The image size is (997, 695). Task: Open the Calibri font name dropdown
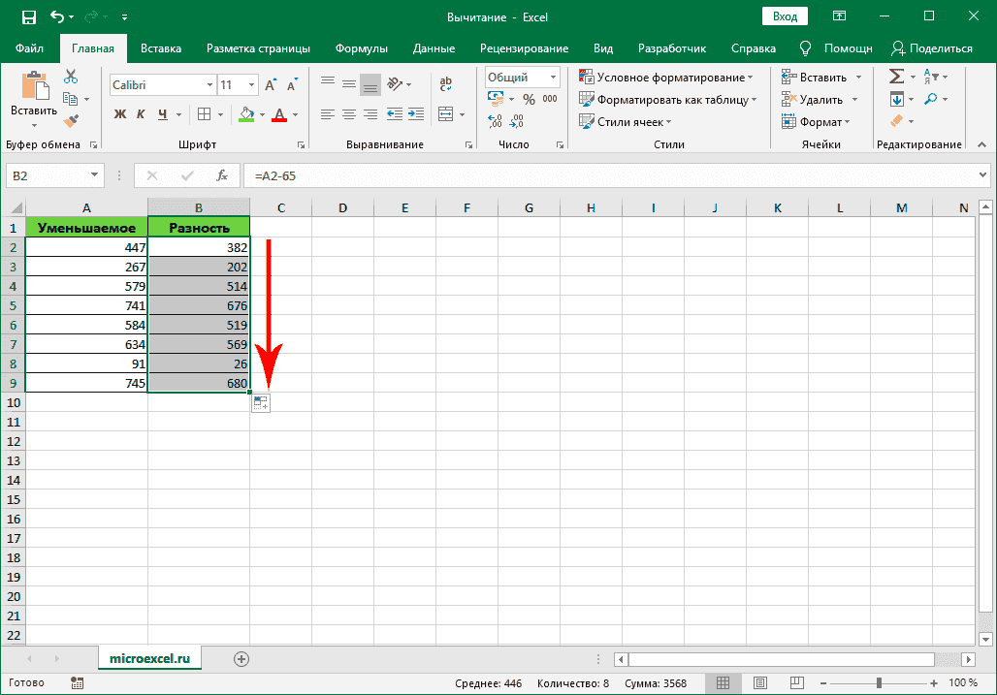[x=209, y=85]
